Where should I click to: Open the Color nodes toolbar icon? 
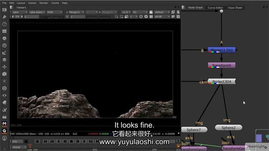[4, 38]
